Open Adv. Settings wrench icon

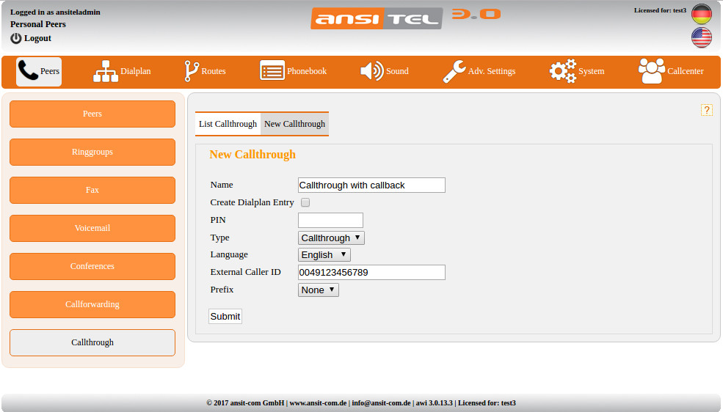click(x=454, y=71)
